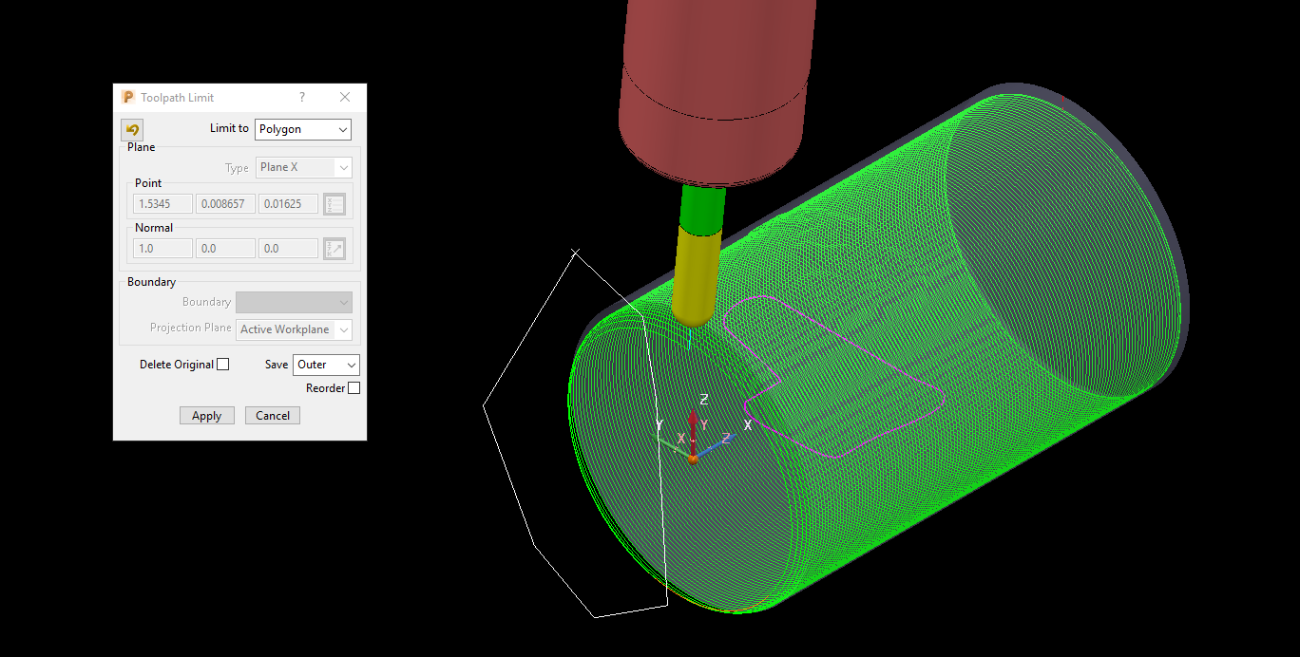Screen dimensions: 1300x657
Task: Click the orange workplane origin sphere
Action: pos(693,460)
